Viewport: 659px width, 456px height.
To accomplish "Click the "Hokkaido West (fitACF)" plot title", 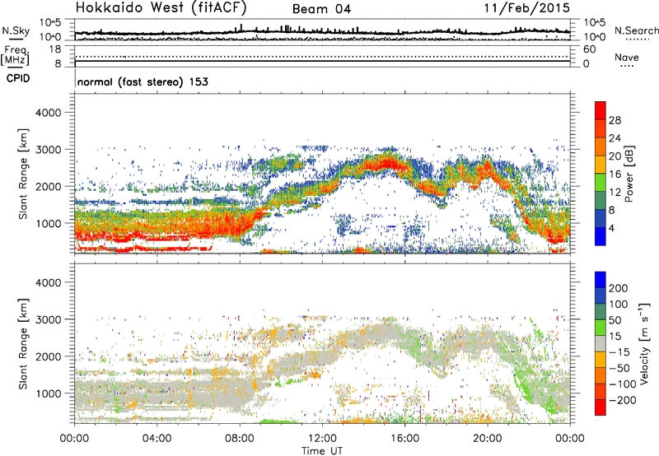I will tap(161, 7).
